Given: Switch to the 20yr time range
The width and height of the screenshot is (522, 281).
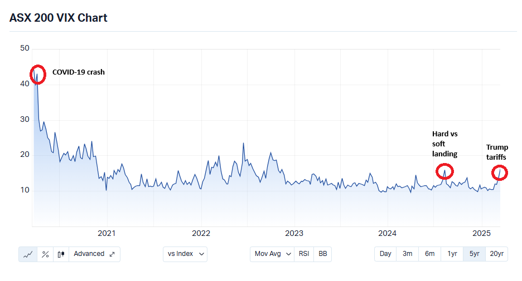Looking at the screenshot, I should click(496, 254).
